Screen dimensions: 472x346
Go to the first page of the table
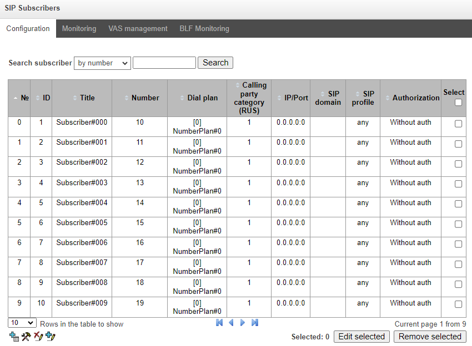[x=219, y=323]
